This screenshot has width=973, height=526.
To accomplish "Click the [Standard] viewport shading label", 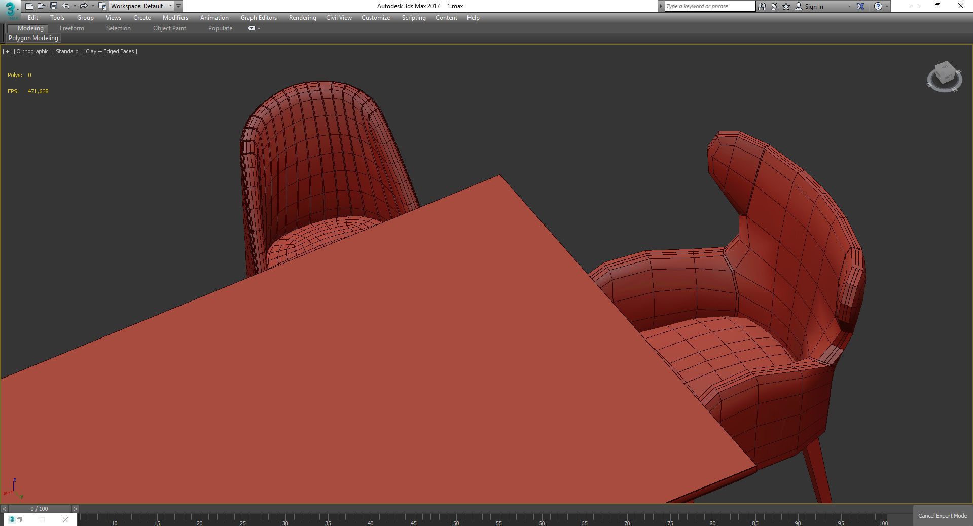I will coord(67,51).
